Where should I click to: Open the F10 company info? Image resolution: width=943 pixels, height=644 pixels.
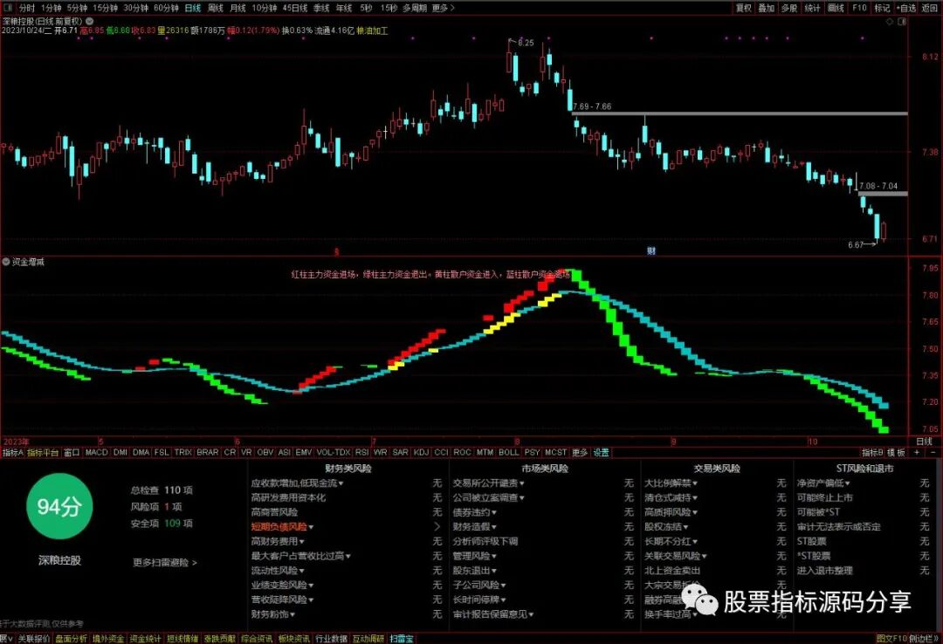(x=859, y=8)
